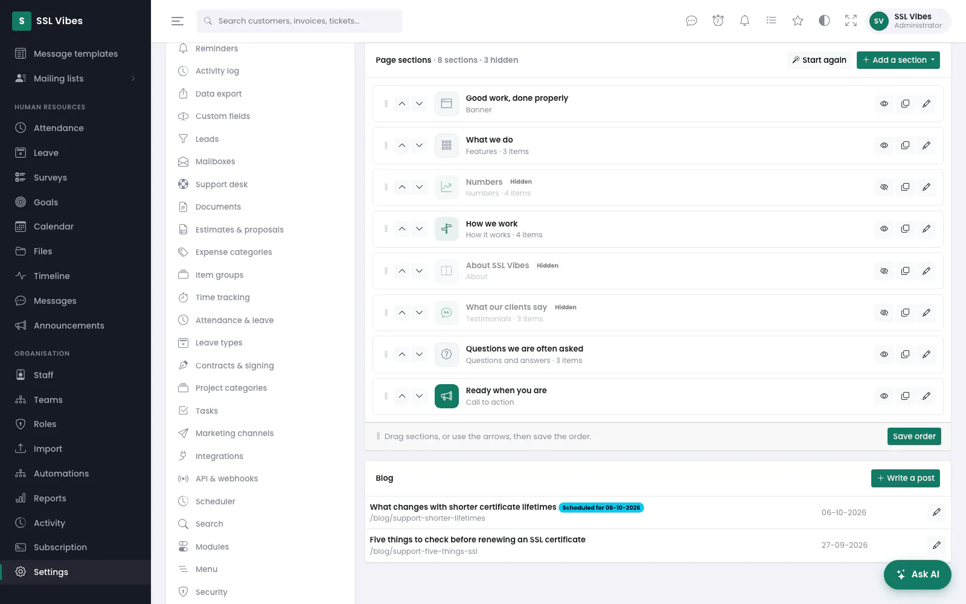Show the hidden 'Numbers' section
The image size is (966, 604).
[884, 187]
